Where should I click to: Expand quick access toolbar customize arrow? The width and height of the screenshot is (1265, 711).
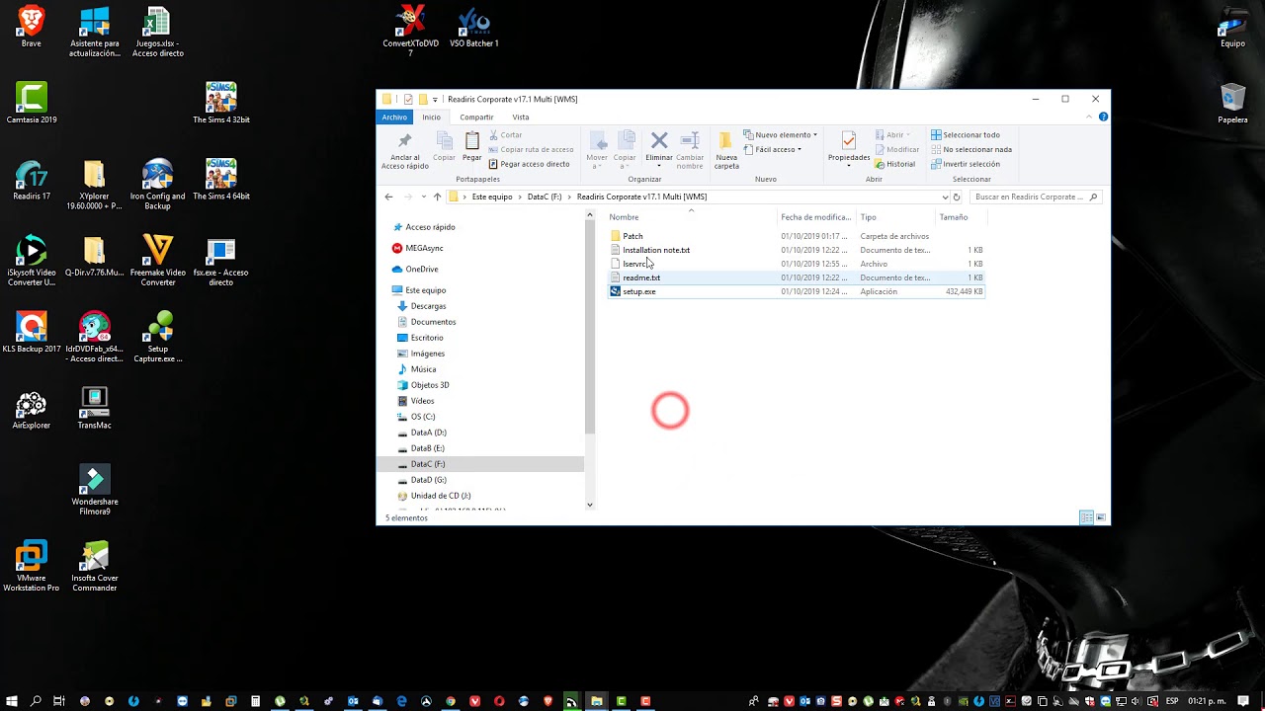coord(435,99)
